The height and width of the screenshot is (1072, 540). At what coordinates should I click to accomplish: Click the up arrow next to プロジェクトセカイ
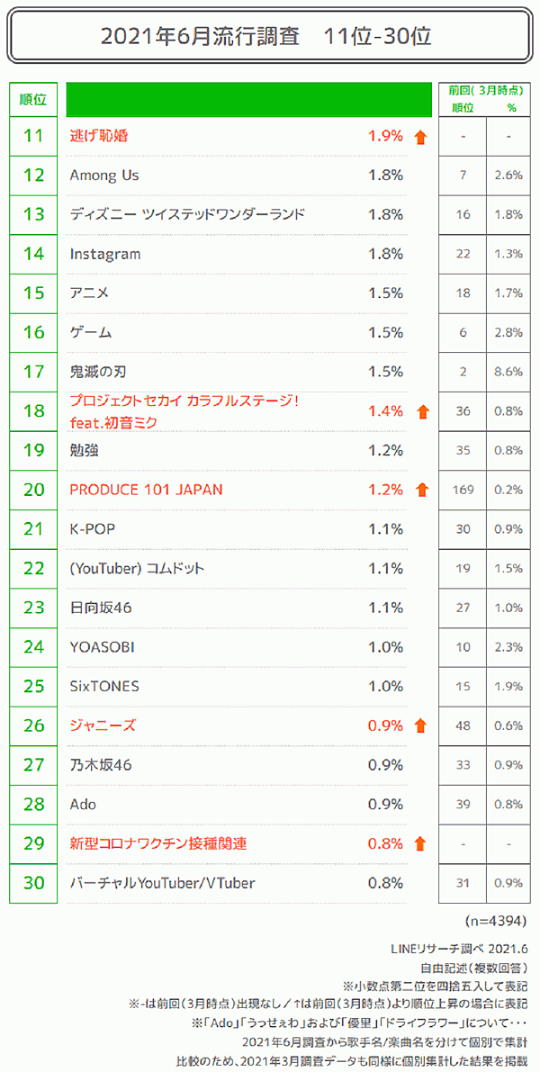[x=419, y=412]
